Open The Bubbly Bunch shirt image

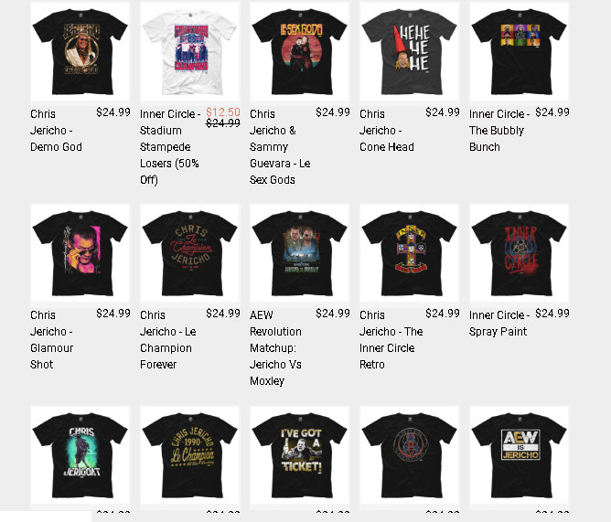pos(519,51)
